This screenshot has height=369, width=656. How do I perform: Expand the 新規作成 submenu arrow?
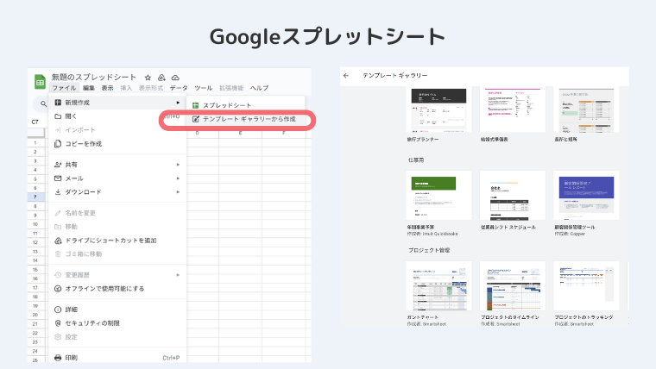[x=178, y=103]
